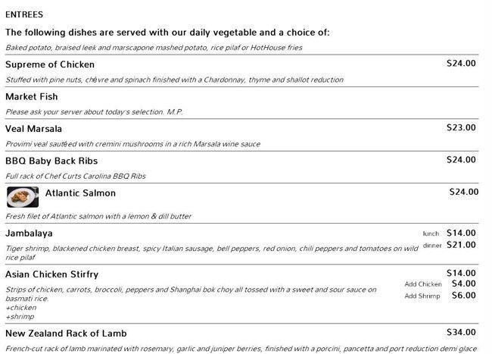492x354 pixels.
Task: Click the Fresh filet of Atlantic salmon description
Action: tap(98, 216)
